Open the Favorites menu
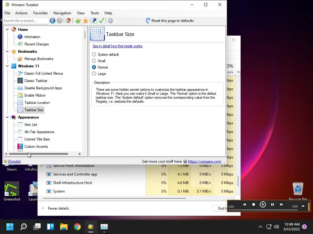 41,13
